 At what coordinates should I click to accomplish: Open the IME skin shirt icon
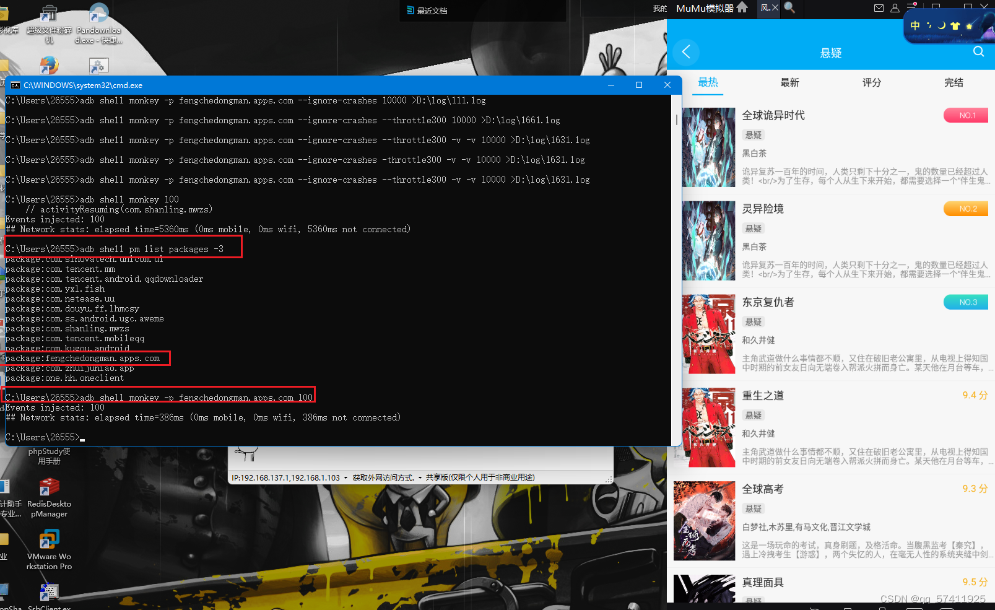(955, 25)
